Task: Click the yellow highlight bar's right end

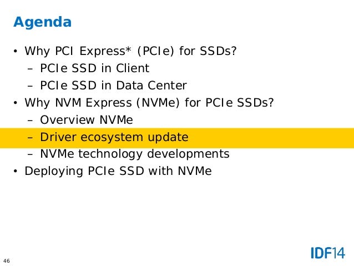Action: click(349, 138)
